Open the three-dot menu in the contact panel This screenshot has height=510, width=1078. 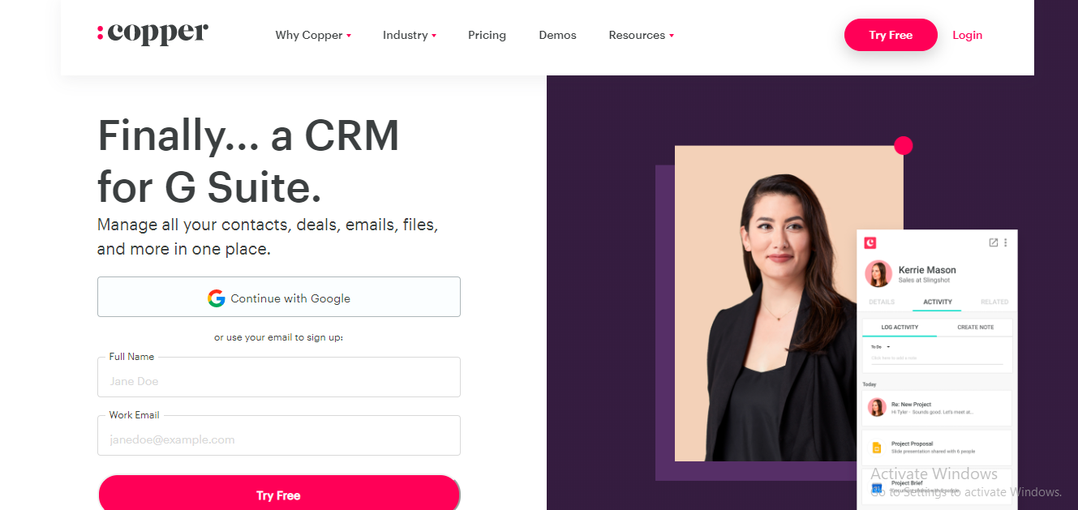tap(1006, 242)
